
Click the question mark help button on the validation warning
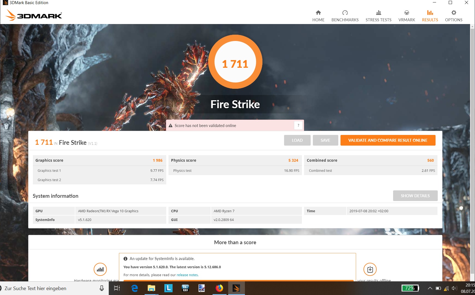pos(298,125)
